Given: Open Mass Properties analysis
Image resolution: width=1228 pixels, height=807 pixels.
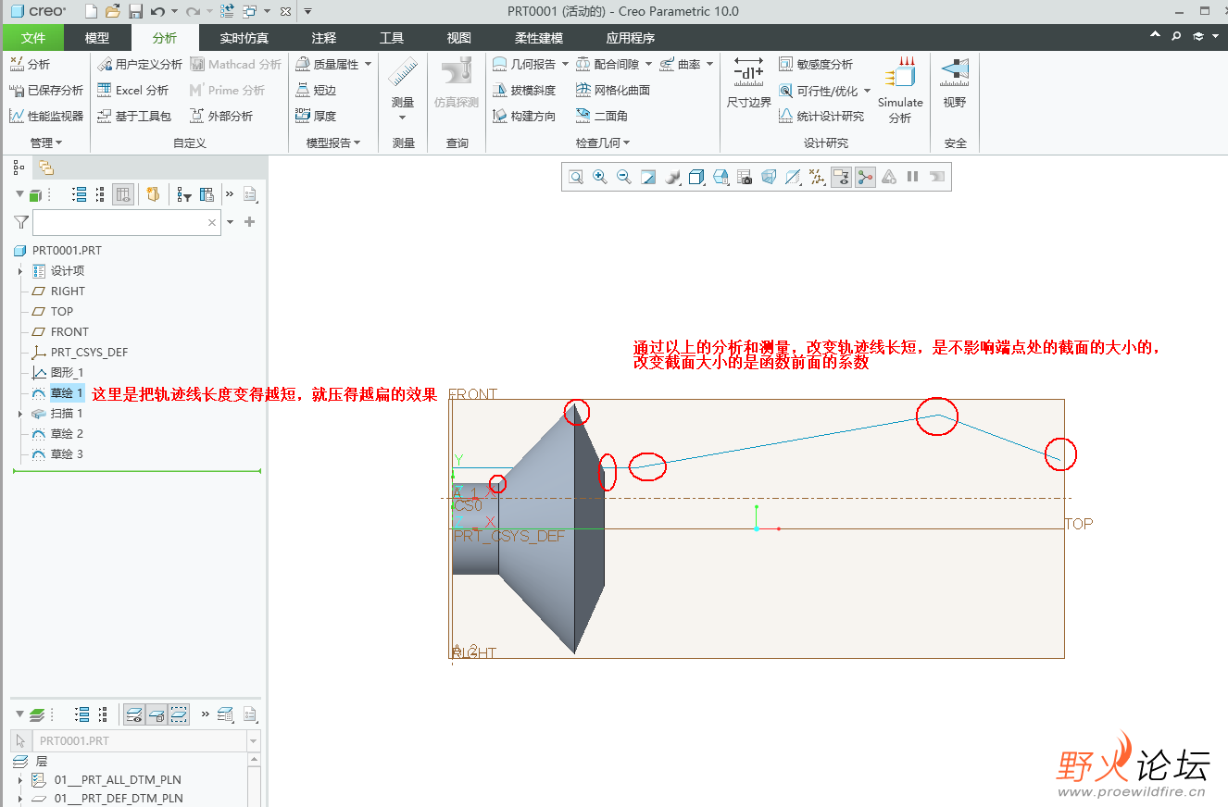Looking at the screenshot, I should pos(328,64).
